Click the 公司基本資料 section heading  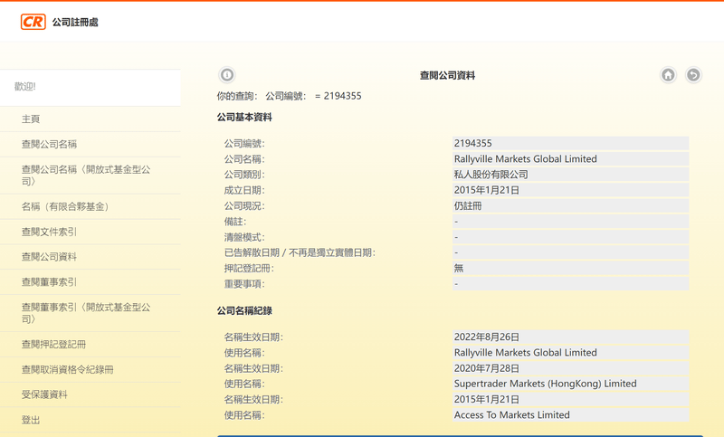(244, 118)
